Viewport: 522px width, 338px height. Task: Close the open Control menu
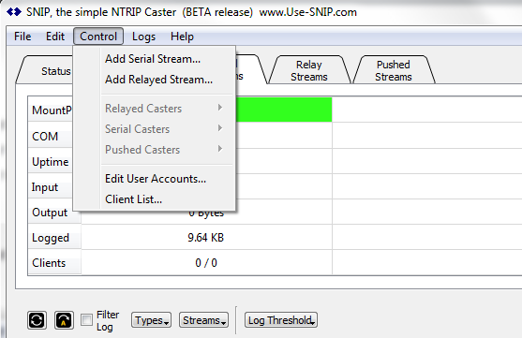click(x=98, y=37)
